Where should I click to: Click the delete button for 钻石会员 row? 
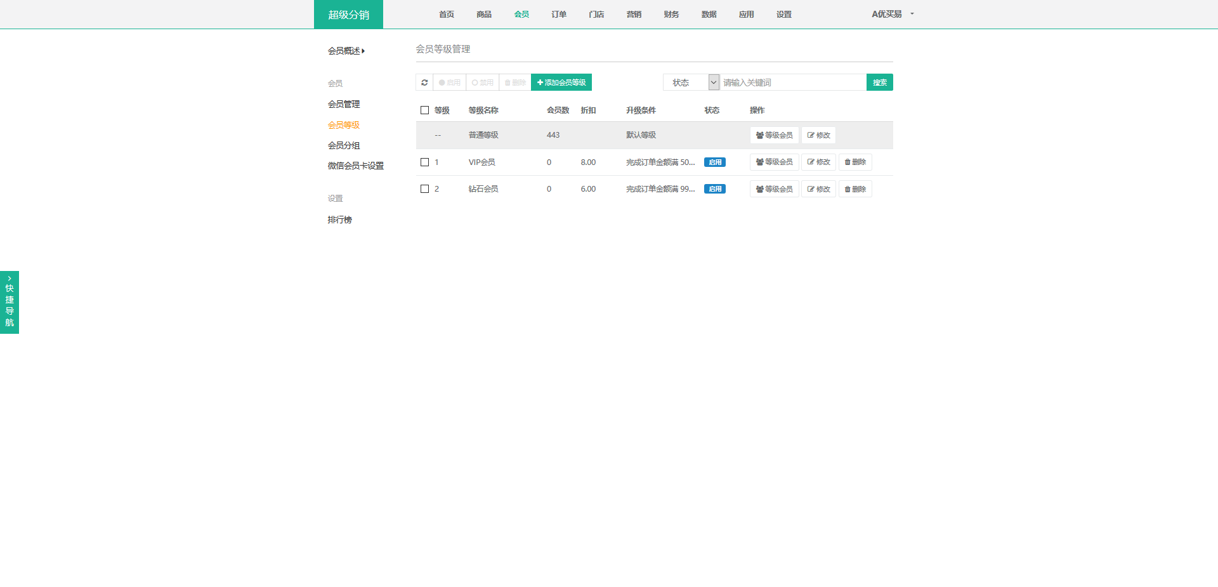point(855,189)
